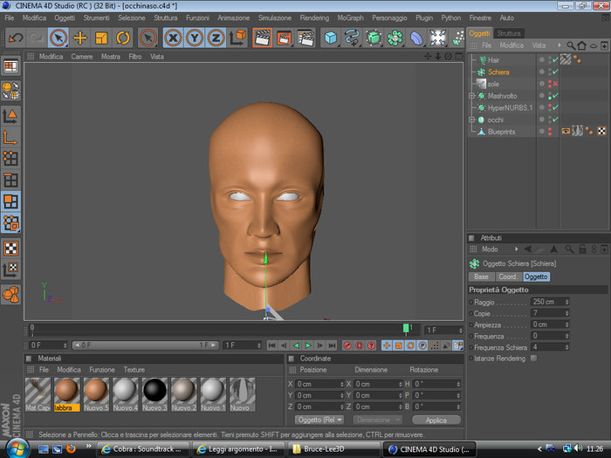This screenshot has height=458, width=611.
Task: Open the Add Cube primitive icon
Action: pyautogui.click(x=331, y=38)
